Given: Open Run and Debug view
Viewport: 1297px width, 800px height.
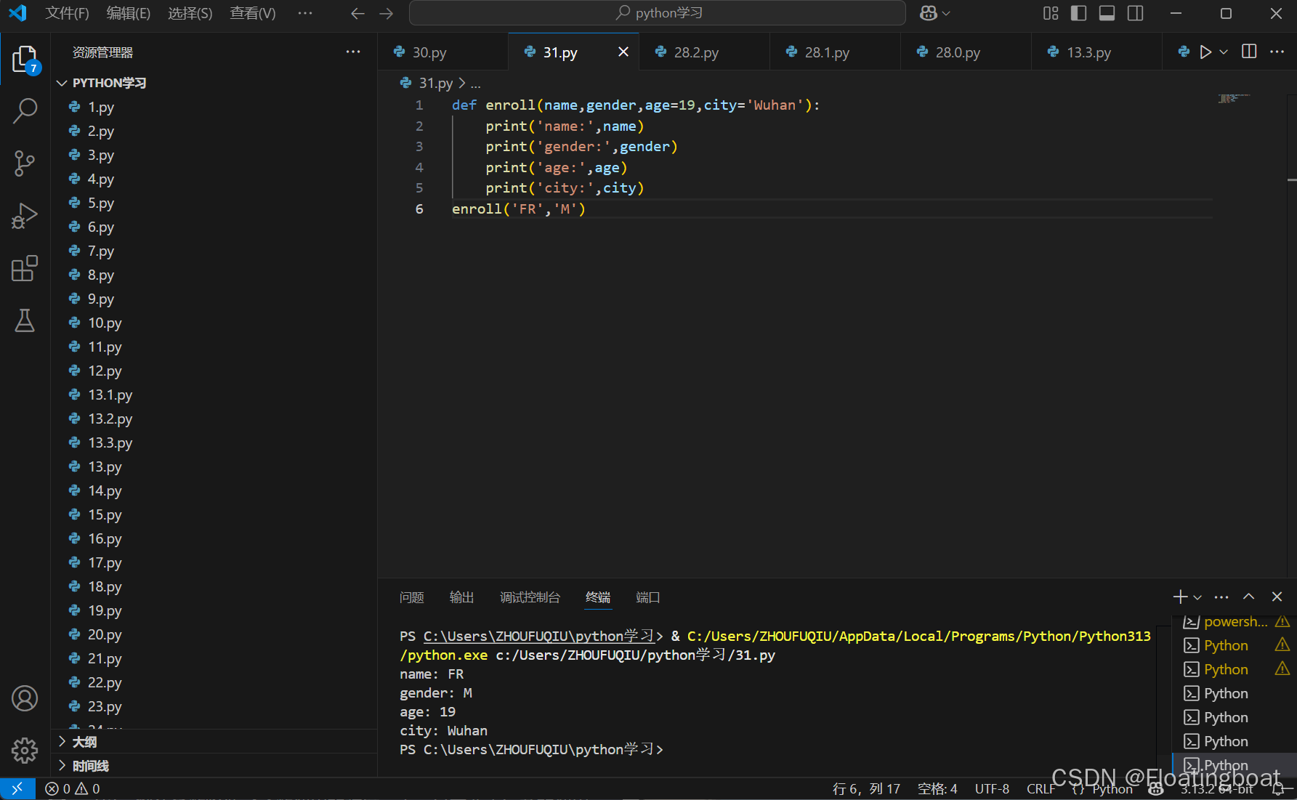Looking at the screenshot, I should click(x=25, y=216).
